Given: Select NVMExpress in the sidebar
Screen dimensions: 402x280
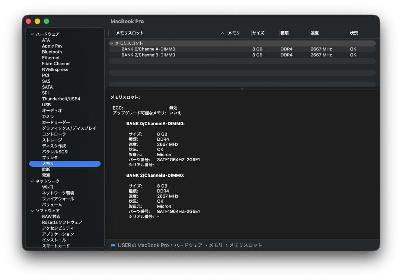Looking at the screenshot, I should (55, 69).
